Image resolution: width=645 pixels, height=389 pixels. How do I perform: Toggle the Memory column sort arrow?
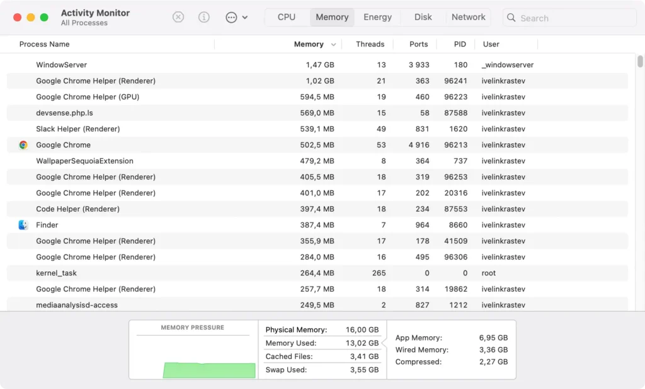click(334, 45)
